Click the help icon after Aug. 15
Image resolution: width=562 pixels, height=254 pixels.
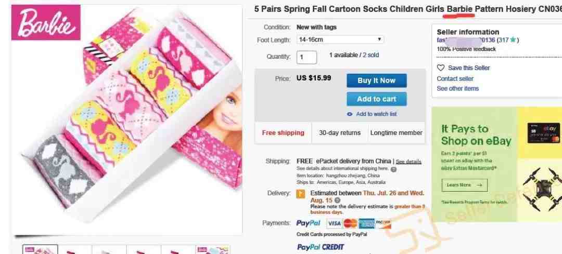click(x=337, y=200)
